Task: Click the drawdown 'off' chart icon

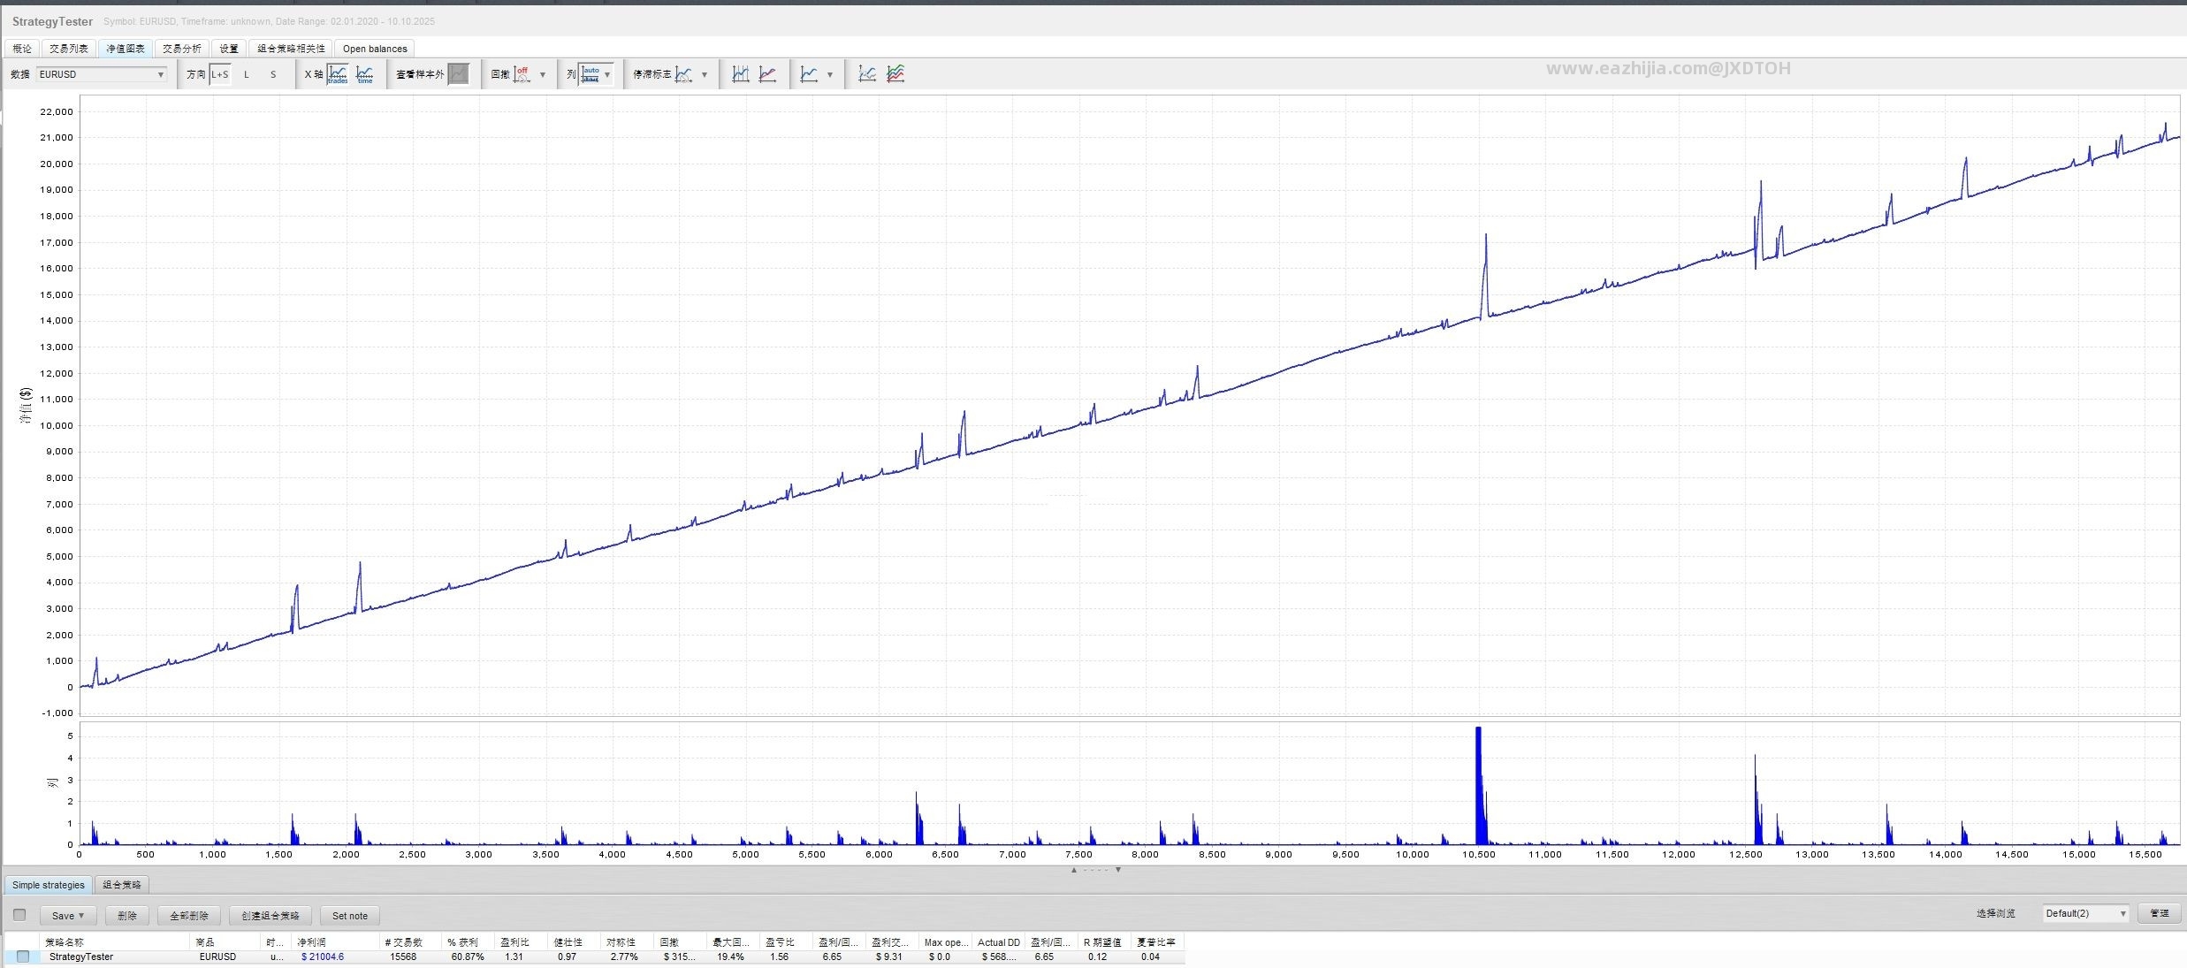Action: (x=522, y=74)
